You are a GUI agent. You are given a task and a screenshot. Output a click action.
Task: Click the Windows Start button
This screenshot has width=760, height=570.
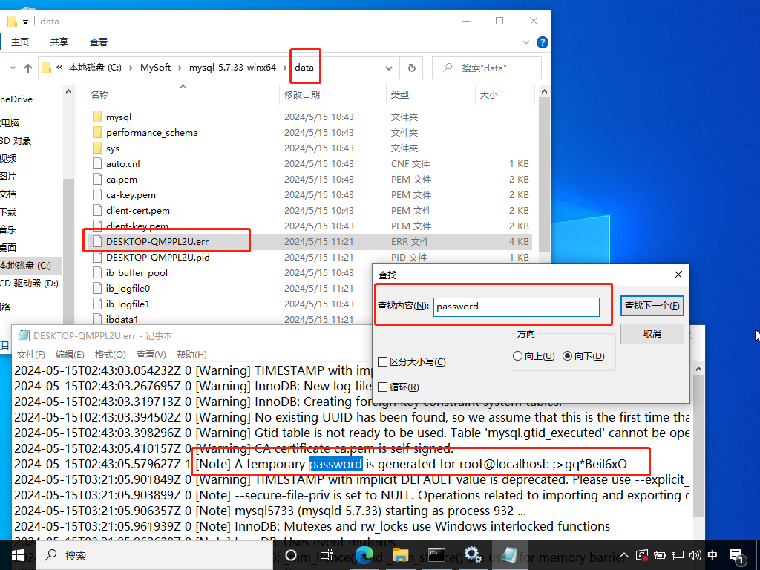(x=18, y=554)
